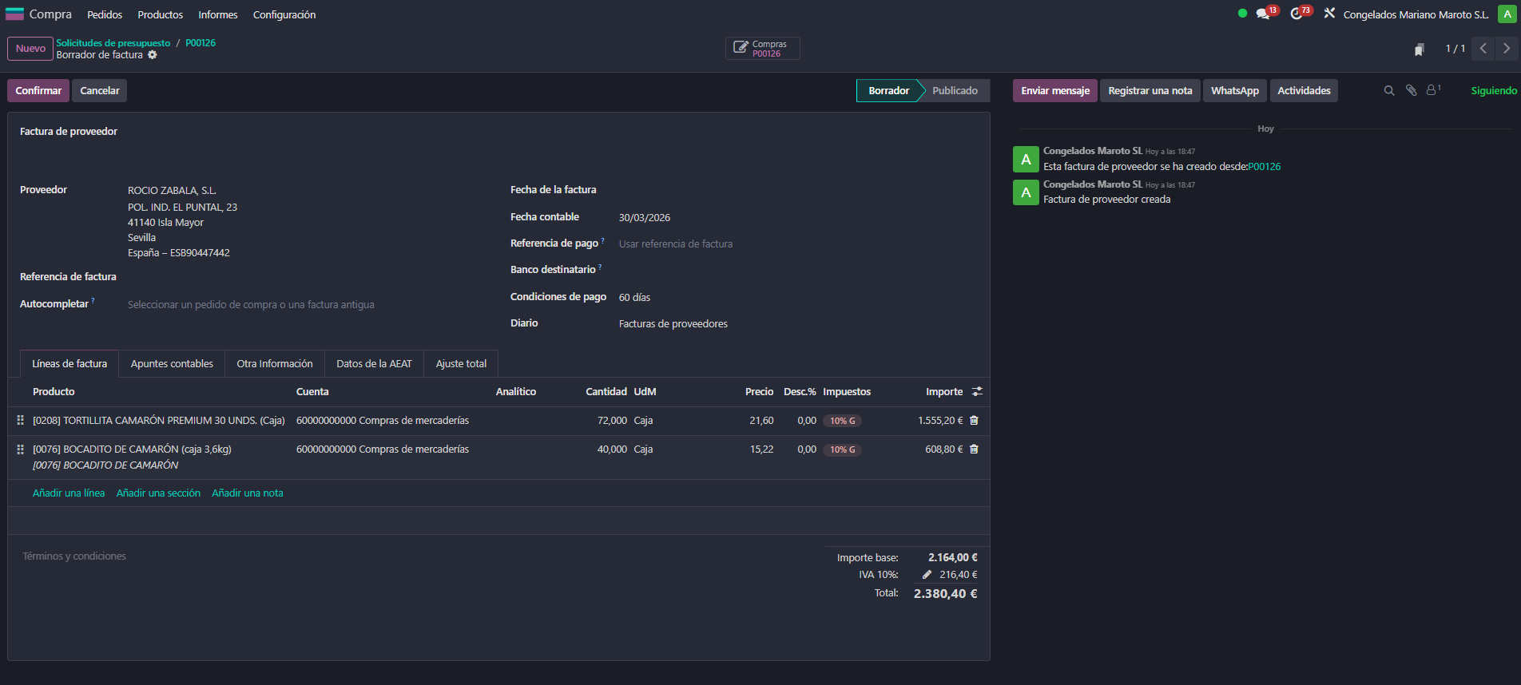Viewport: 1521px width, 685px height.
Task: Go to next record arrow
Action: 1507,49
